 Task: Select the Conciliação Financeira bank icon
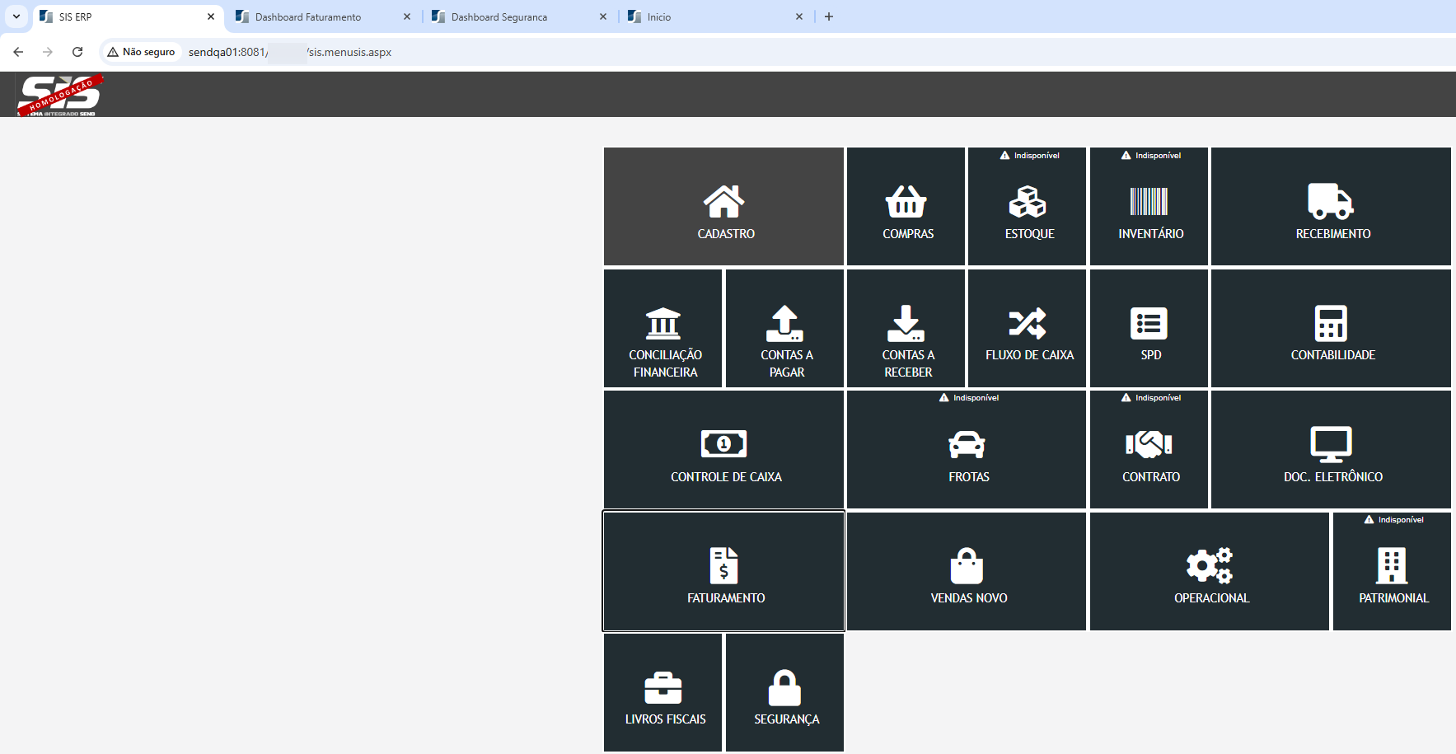tap(662, 324)
